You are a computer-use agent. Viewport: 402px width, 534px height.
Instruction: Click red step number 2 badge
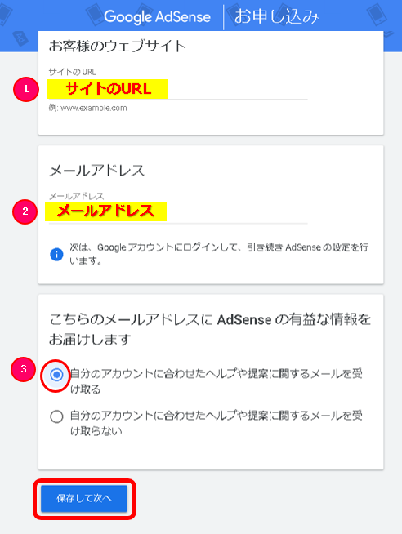point(25,211)
